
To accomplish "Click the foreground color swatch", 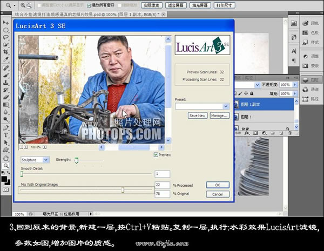I will point(4,179).
